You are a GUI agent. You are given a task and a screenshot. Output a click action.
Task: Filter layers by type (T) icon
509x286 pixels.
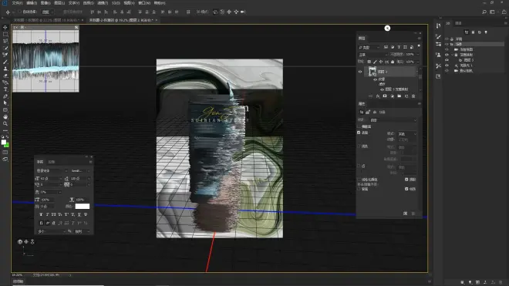coord(399,47)
